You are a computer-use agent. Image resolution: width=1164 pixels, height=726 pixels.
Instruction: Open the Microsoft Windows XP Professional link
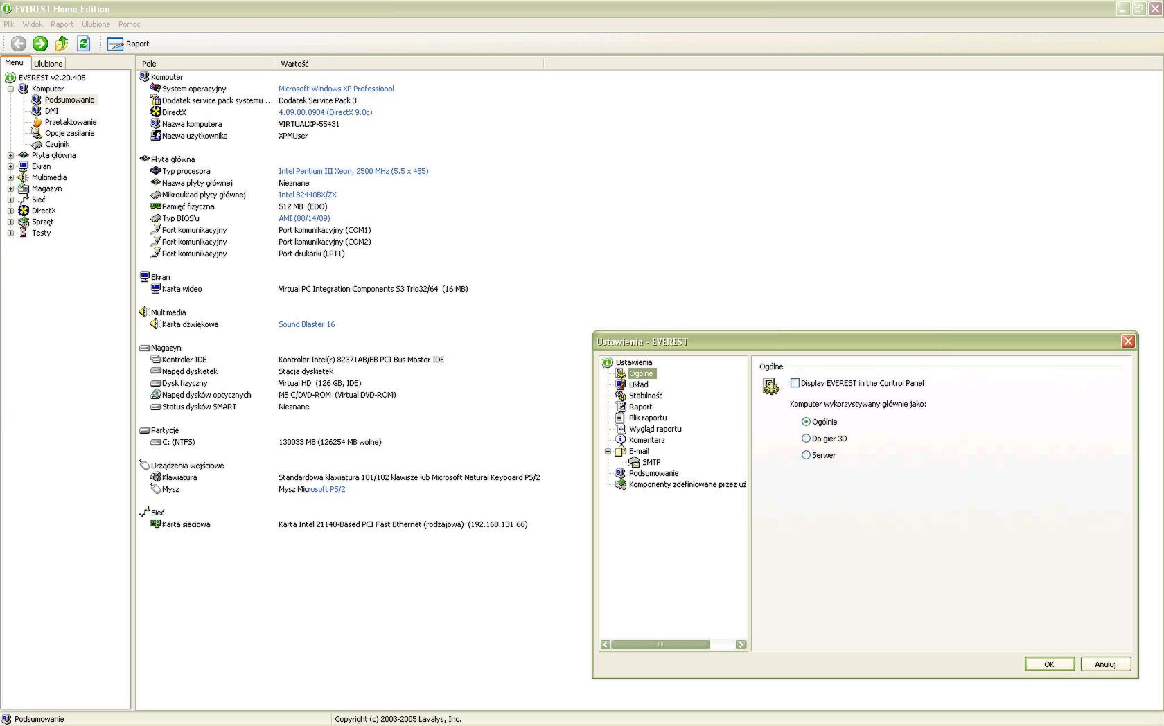point(336,89)
